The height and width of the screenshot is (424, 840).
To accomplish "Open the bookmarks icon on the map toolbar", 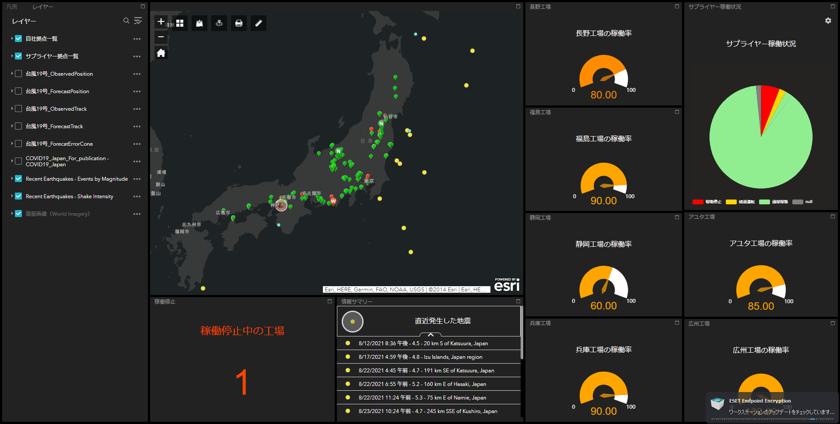I will 199,23.
